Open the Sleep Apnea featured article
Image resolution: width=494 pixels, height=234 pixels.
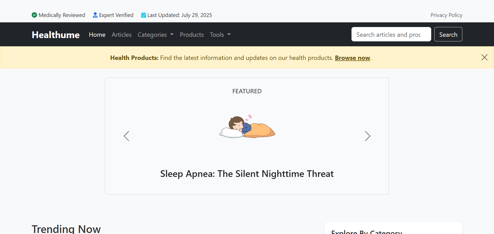point(246,174)
